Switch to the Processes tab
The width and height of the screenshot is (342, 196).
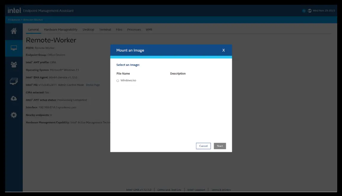click(134, 30)
